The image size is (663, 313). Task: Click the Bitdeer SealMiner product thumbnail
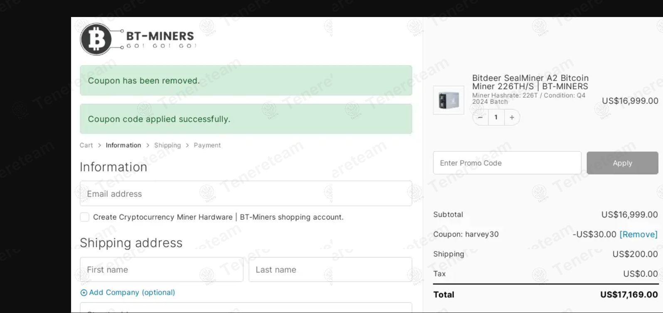pyautogui.click(x=449, y=100)
